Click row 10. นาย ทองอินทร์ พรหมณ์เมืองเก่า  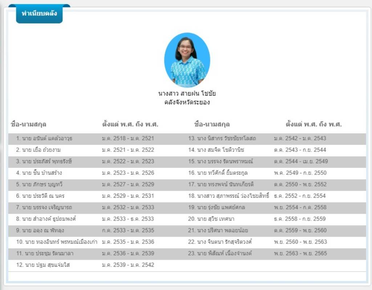click(x=57, y=242)
